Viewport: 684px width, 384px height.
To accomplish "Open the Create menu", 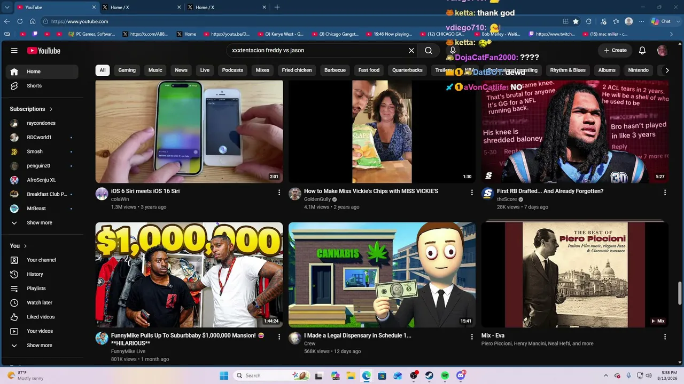I will coord(615,51).
